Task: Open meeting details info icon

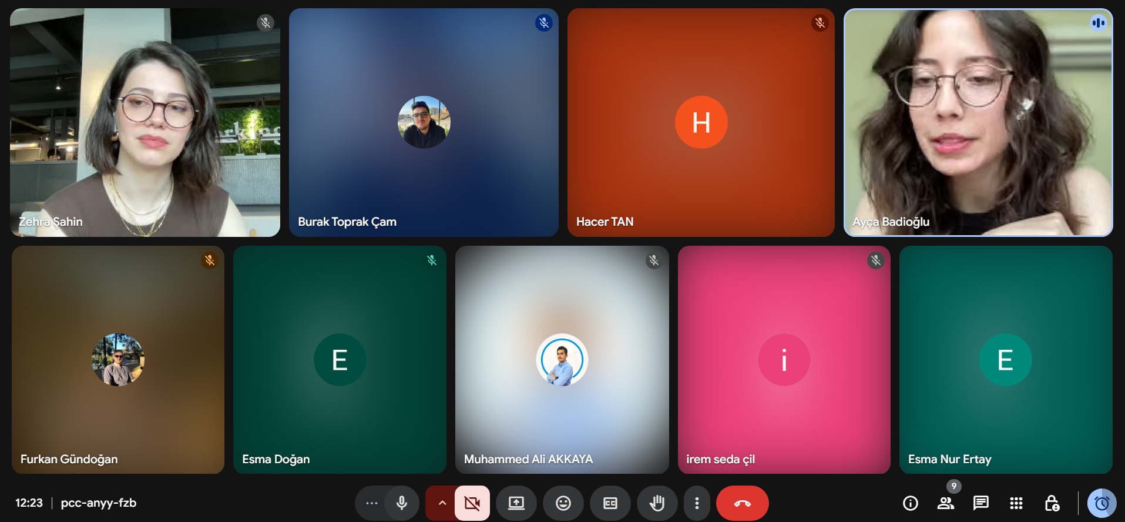Action: pos(910,503)
